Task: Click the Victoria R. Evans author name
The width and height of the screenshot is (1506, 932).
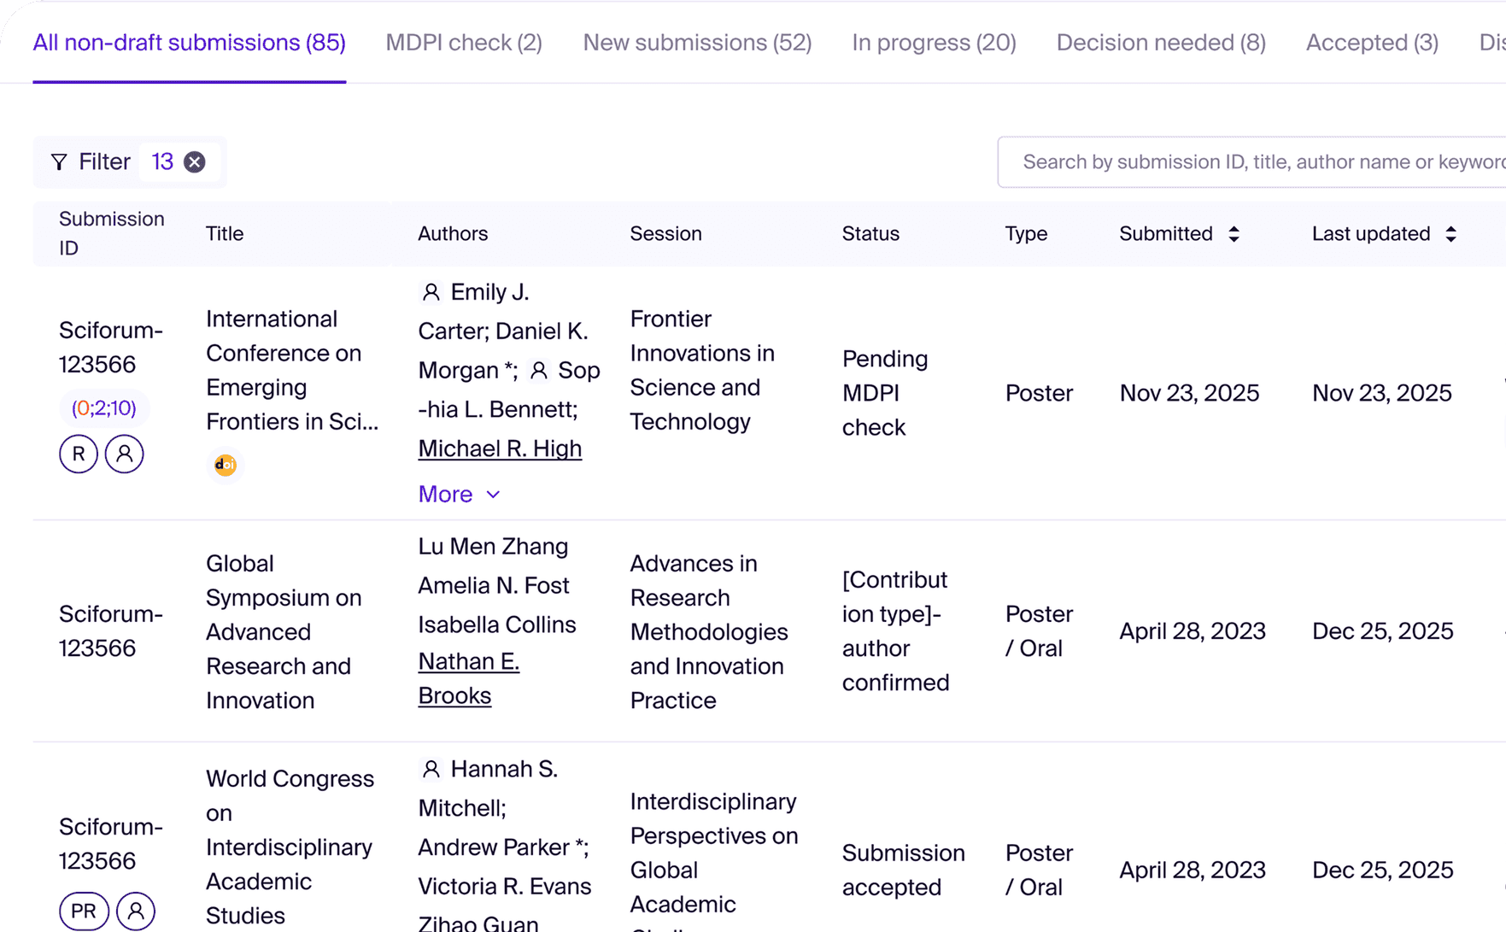Action: [x=505, y=886]
